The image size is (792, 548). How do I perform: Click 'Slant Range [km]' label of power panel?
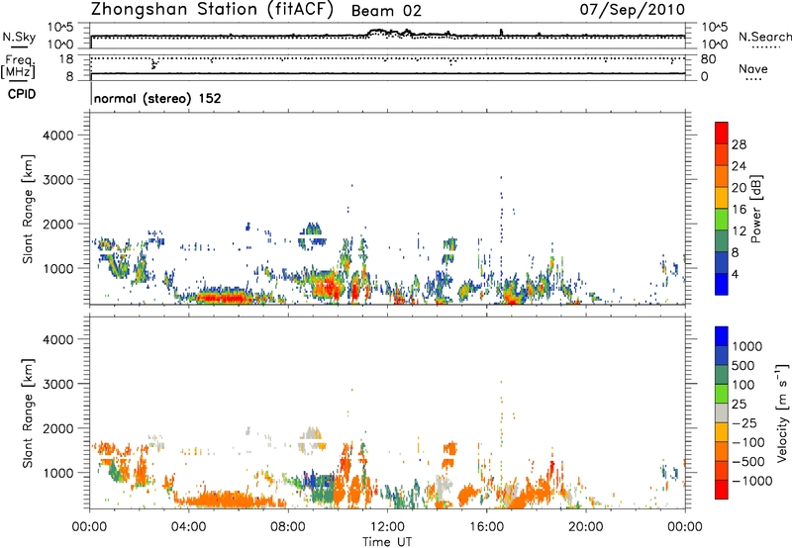[28, 209]
